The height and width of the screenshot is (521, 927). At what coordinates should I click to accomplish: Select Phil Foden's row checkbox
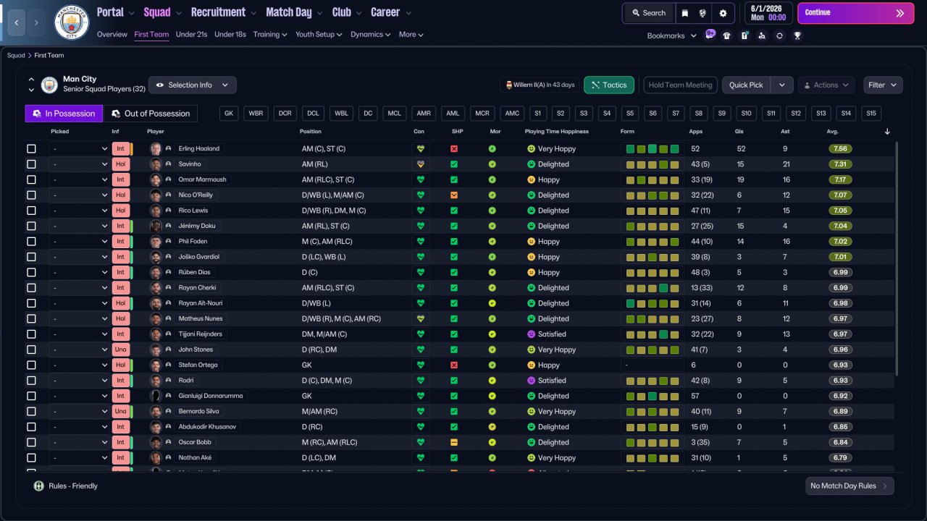[x=31, y=242]
